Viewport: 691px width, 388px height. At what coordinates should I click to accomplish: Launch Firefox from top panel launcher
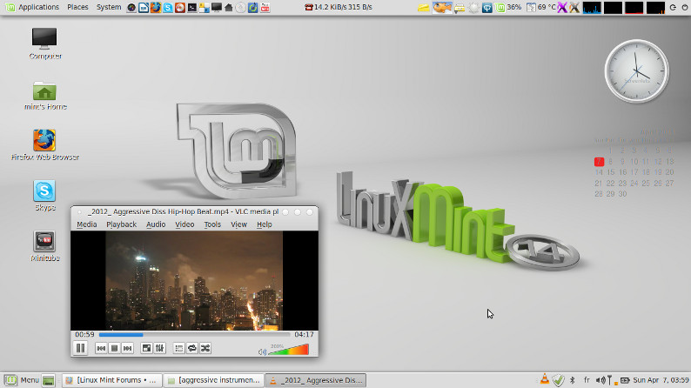coord(156,8)
